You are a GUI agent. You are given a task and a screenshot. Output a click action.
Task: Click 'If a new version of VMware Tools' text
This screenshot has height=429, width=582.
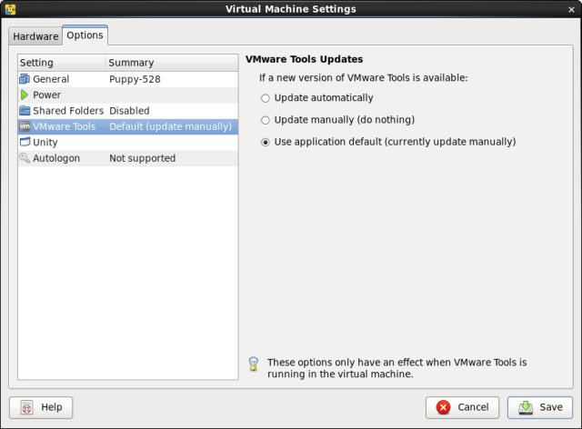(364, 78)
